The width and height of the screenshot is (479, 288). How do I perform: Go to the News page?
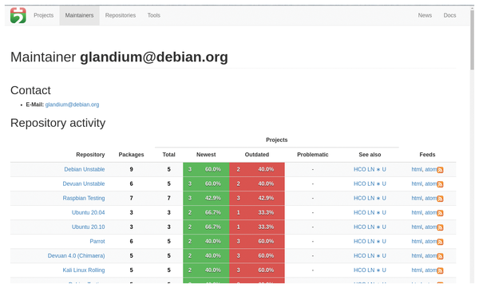tap(425, 15)
